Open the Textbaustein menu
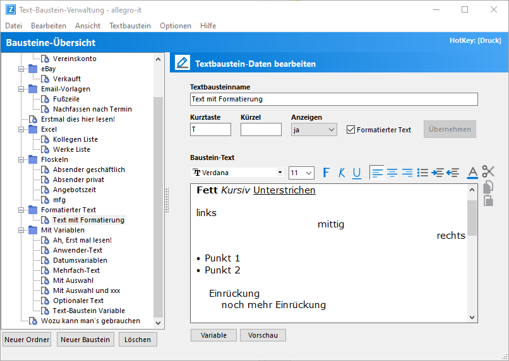Image resolution: width=509 pixels, height=361 pixels. (x=130, y=26)
